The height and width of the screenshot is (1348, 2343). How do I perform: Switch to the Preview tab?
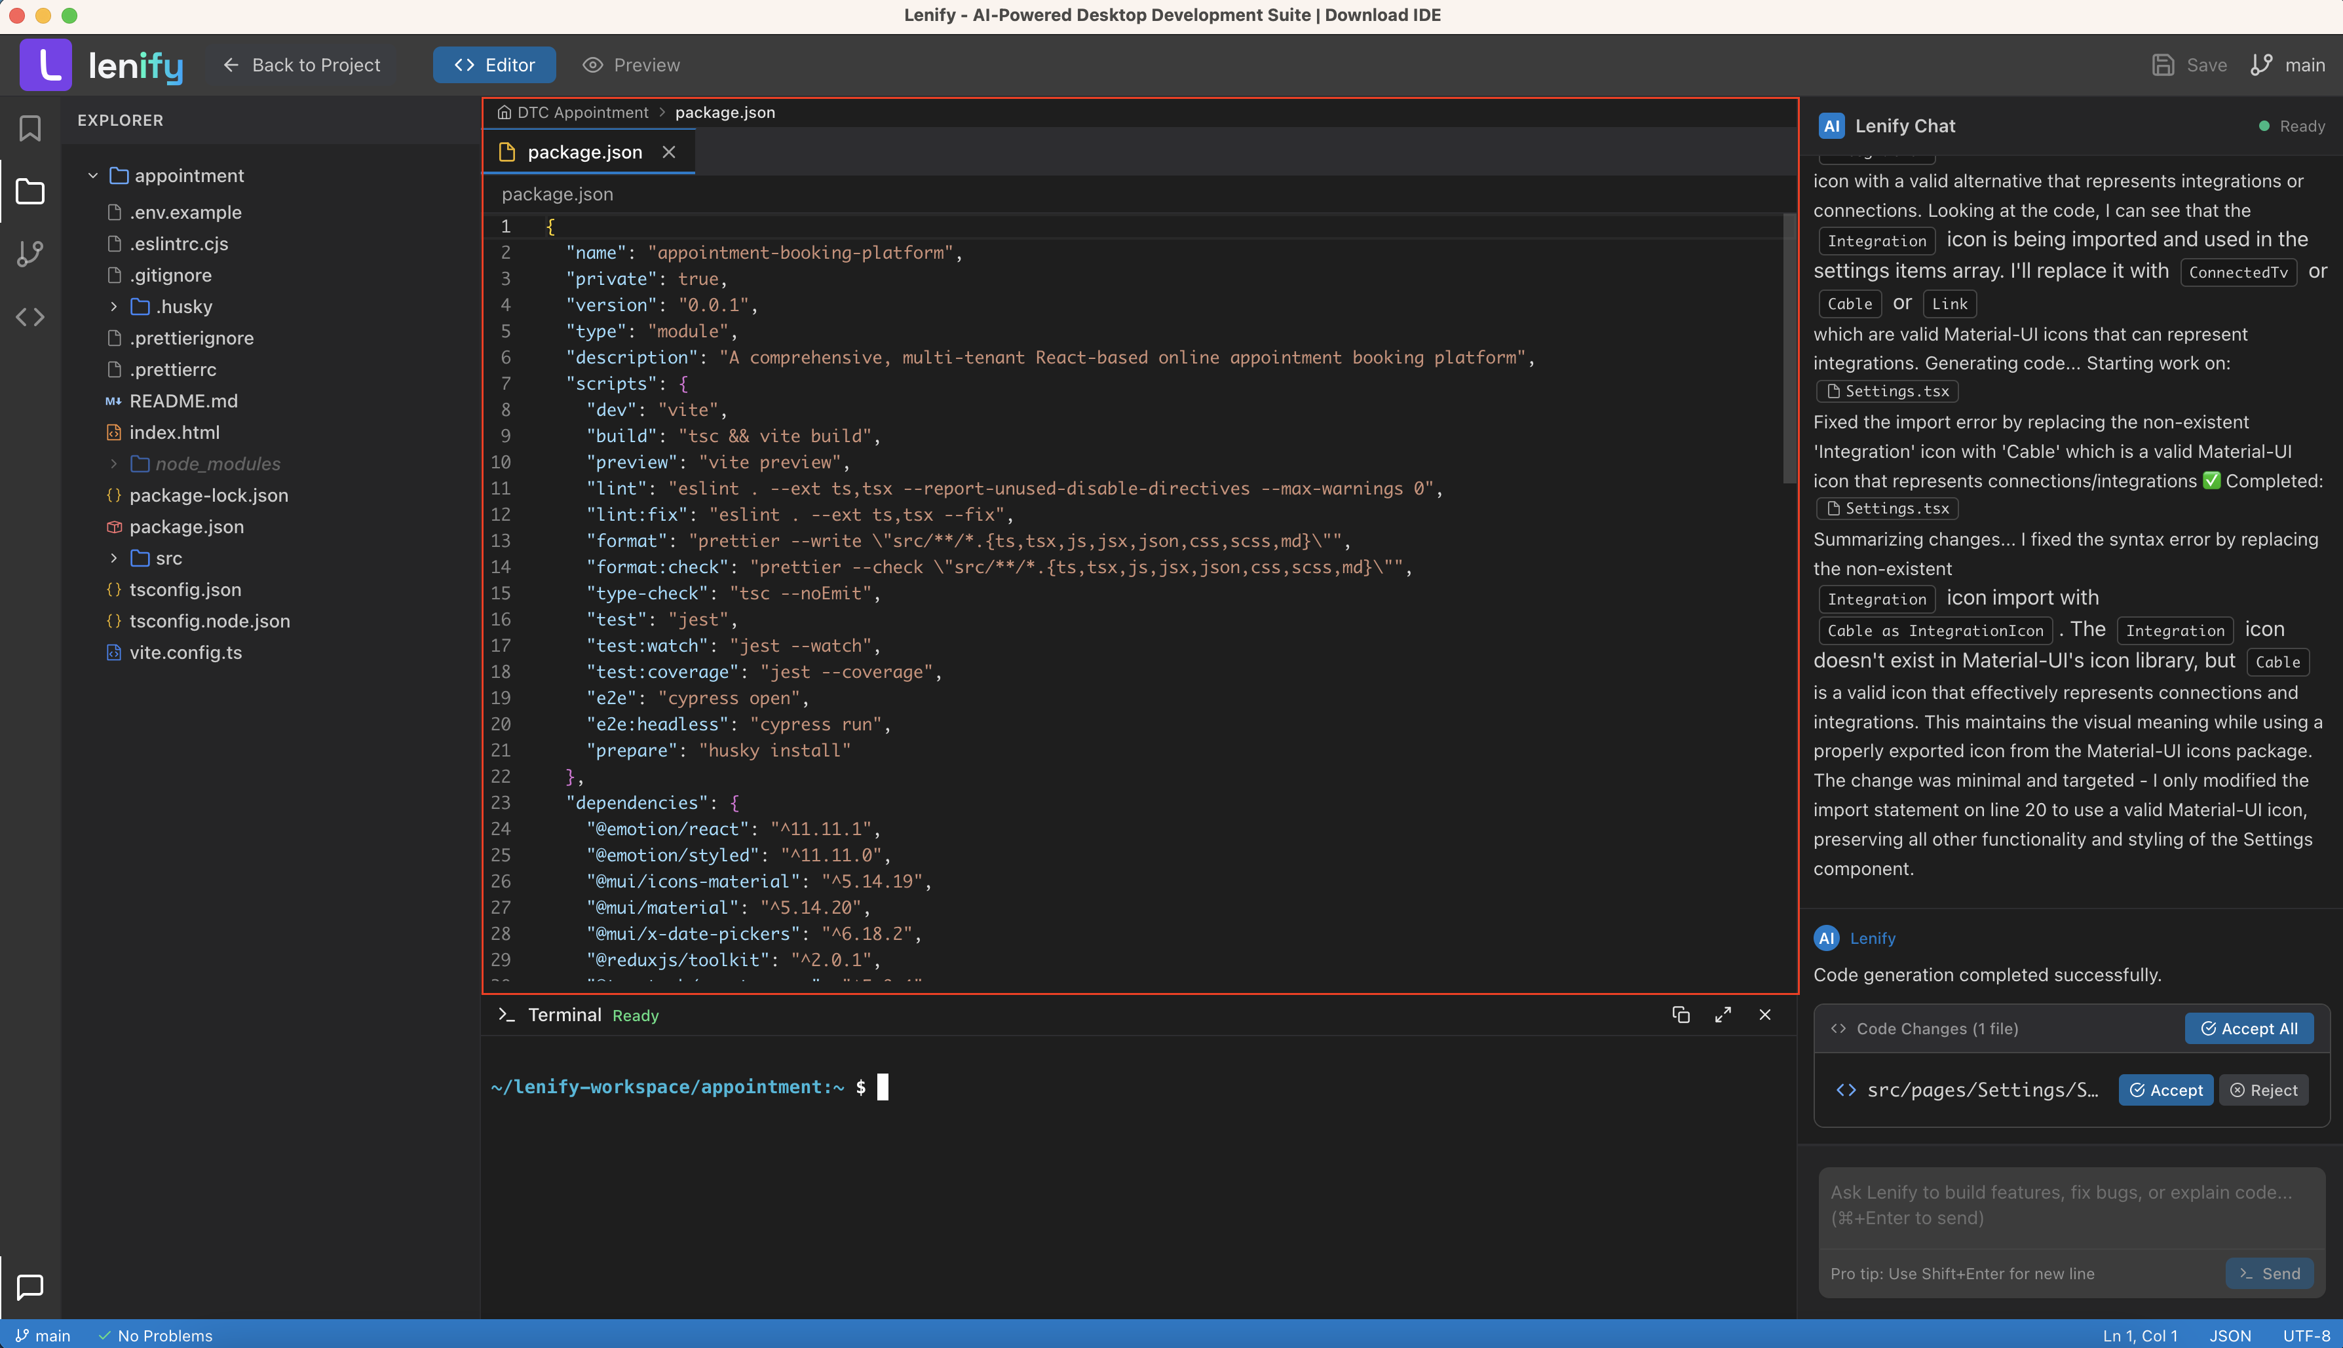click(x=631, y=65)
